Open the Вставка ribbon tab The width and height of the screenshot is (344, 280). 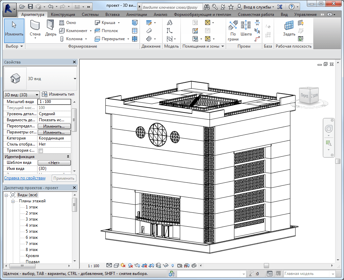[112, 15]
